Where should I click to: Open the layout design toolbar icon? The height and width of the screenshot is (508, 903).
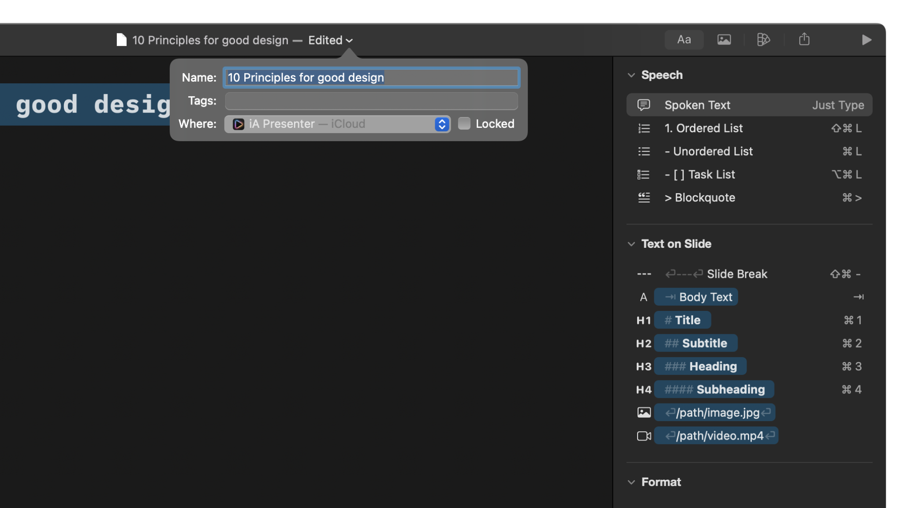click(763, 40)
